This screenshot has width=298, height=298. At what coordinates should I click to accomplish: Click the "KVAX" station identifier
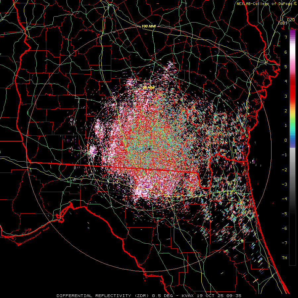click(x=188, y=296)
